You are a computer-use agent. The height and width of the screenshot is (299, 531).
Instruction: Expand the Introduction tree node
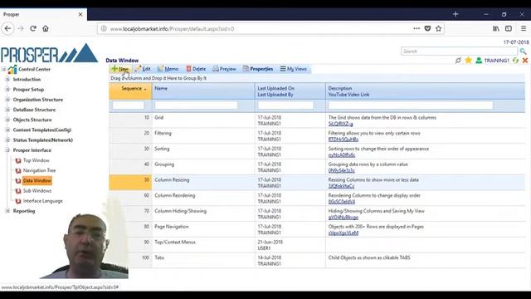(7, 80)
